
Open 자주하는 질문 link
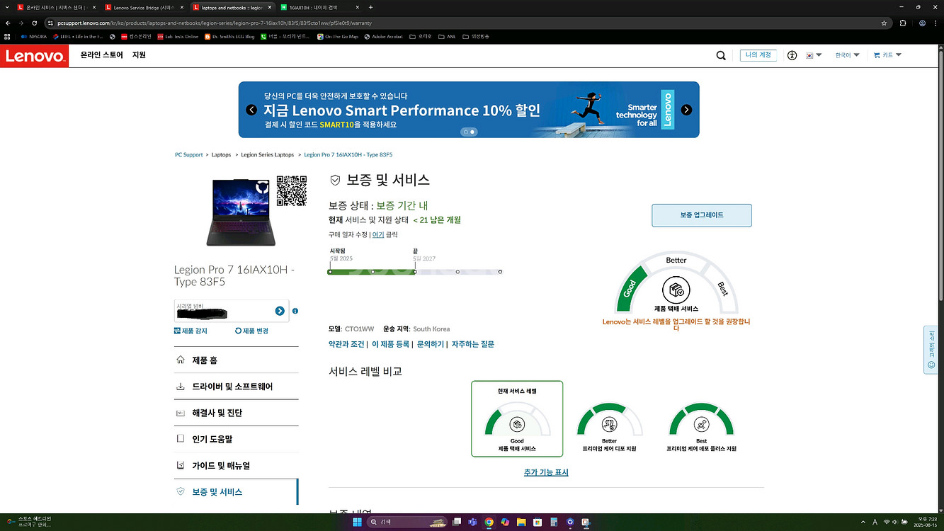pos(473,344)
